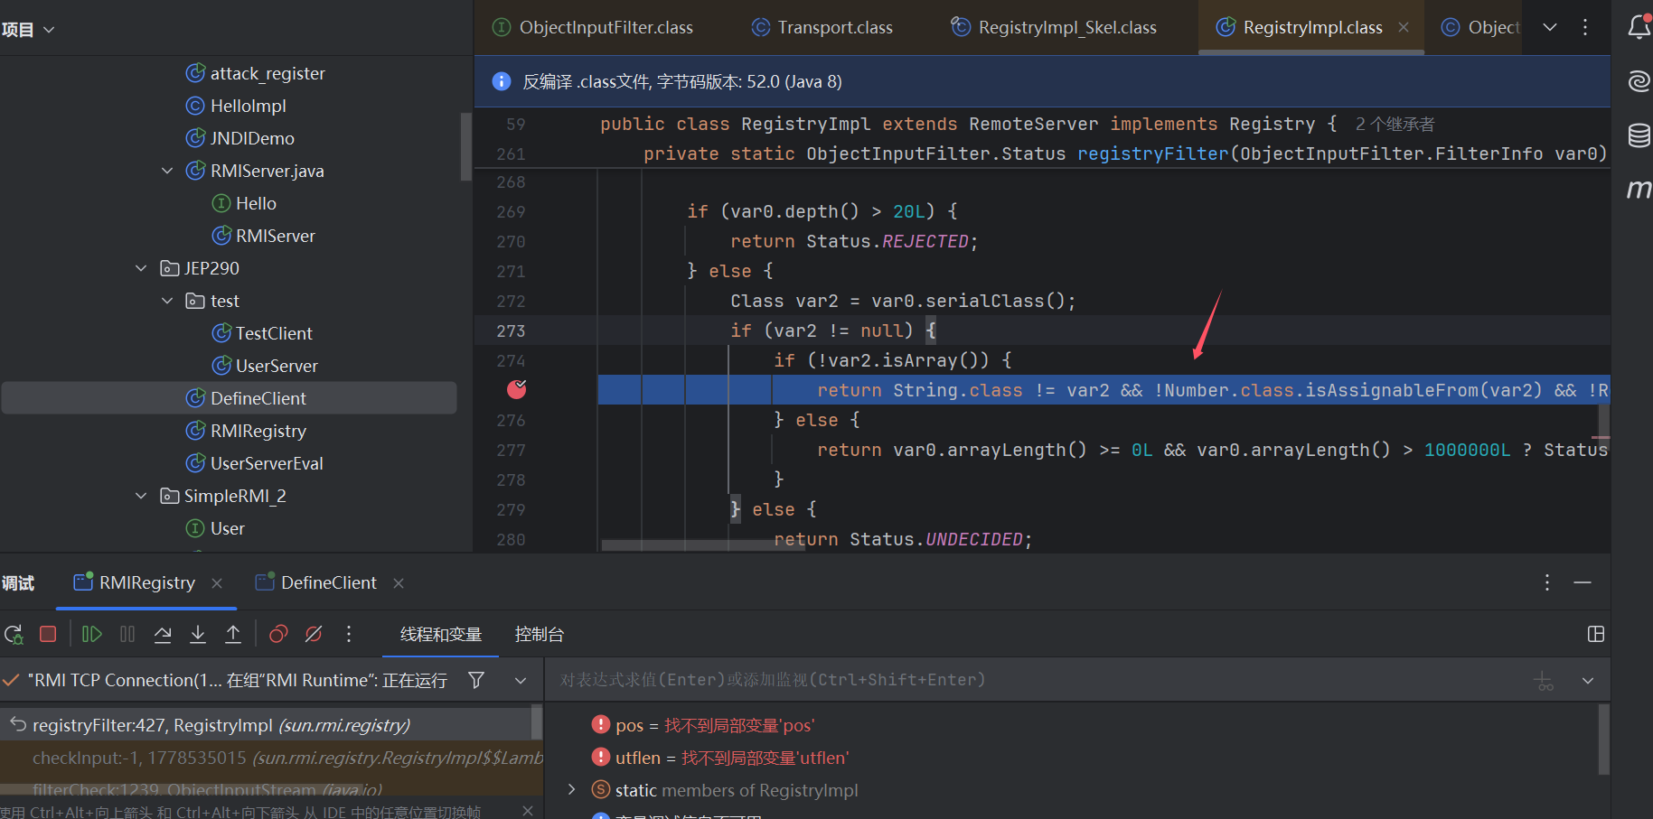Click the editor horizontal scrollbar
The width and height of the screenshot is (1653, 819).
click(703, 545)
